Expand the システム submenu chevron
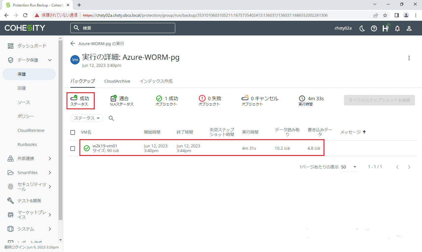Screen dimensions: 422x252 (50, 229)
